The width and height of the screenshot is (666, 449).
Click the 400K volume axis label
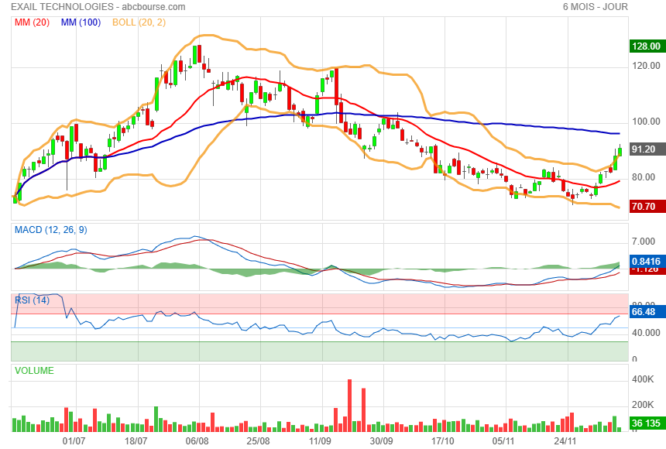click(x=644, y=380)
